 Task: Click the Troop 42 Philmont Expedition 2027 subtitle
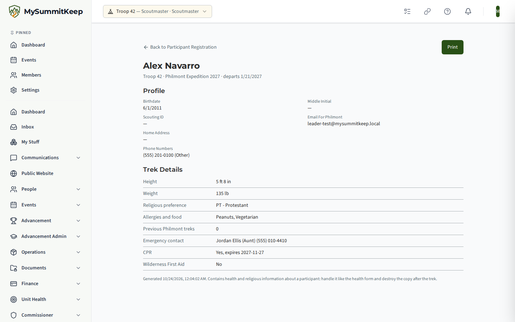click(202, 77)
